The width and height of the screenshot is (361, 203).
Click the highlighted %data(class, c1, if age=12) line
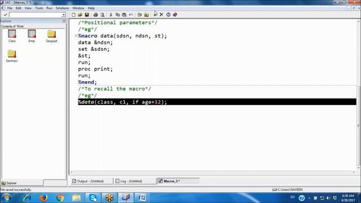(x=217, y=102)
